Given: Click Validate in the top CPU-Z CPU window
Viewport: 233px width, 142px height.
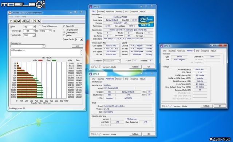Looking at the screenshot, I should click(x=135, y=67).
